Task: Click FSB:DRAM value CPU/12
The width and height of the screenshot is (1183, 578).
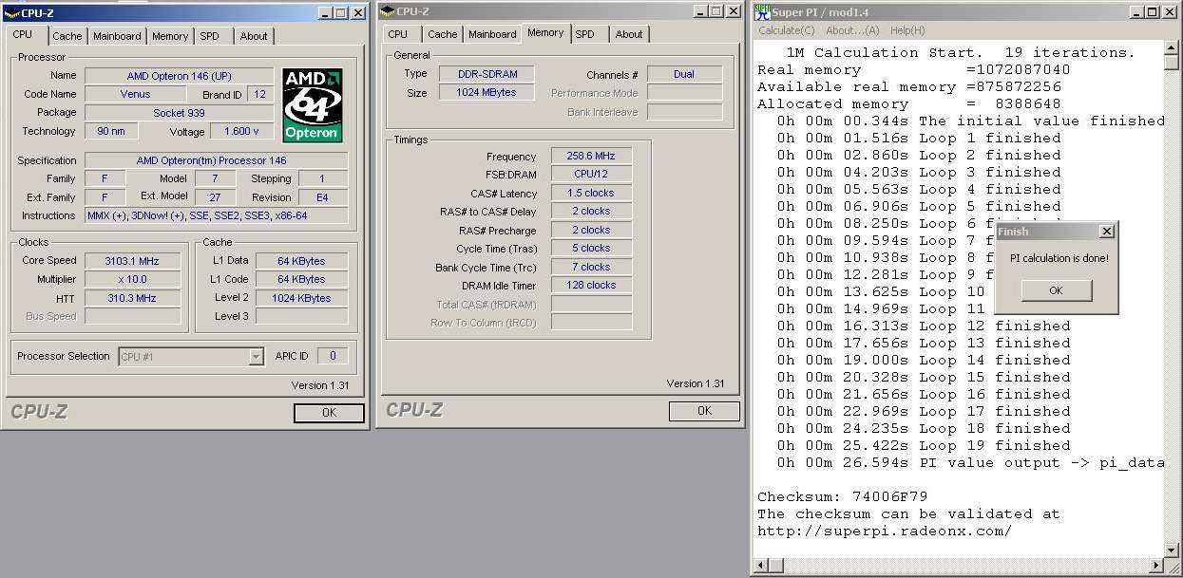Action: pos(591,175)
